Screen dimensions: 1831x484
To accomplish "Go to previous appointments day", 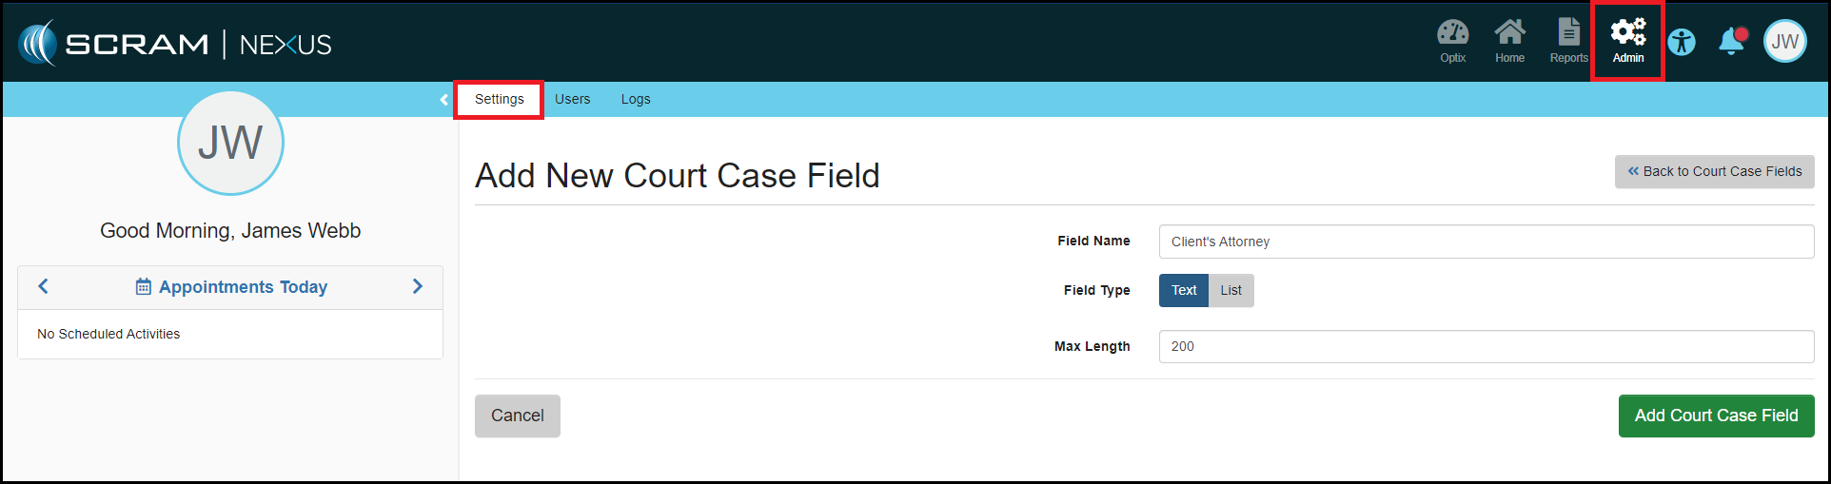I will pos(43,286).
